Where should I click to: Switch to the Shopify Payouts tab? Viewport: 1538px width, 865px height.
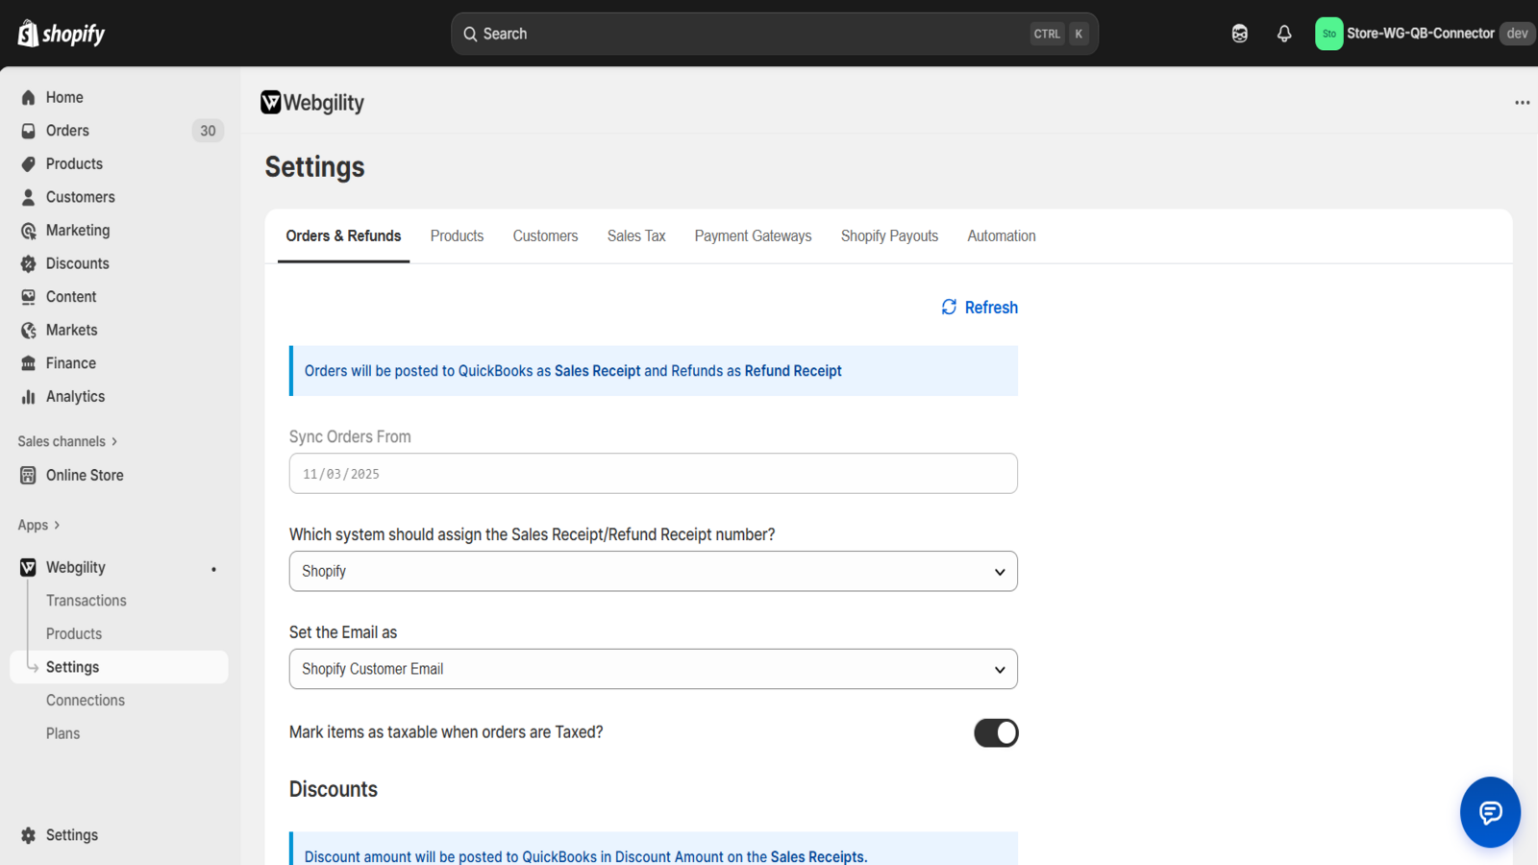(889, 235)
